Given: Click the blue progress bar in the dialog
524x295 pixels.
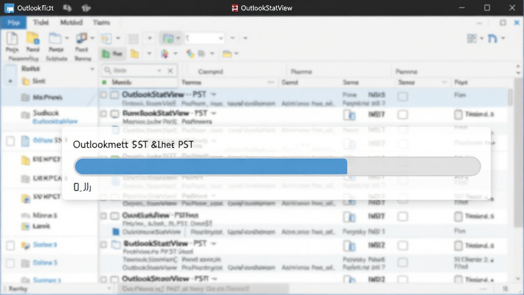Looking at the screenshot, I should click(x=211, y=166).
